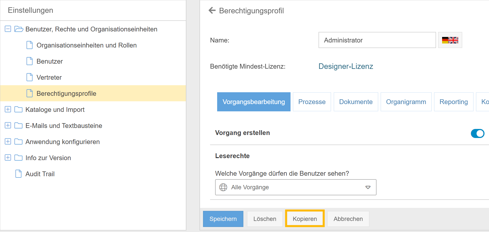Click the folder icon for Kataloge und Import
This screenshot has width=489, height=232.
[18, 110]
